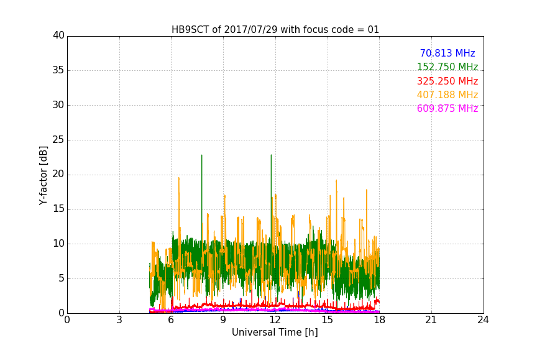Image resolution: width=537 pixels, height=358 pixels.
Task: Click the Y-factor [dB] axis label
Action: point(43,176)
